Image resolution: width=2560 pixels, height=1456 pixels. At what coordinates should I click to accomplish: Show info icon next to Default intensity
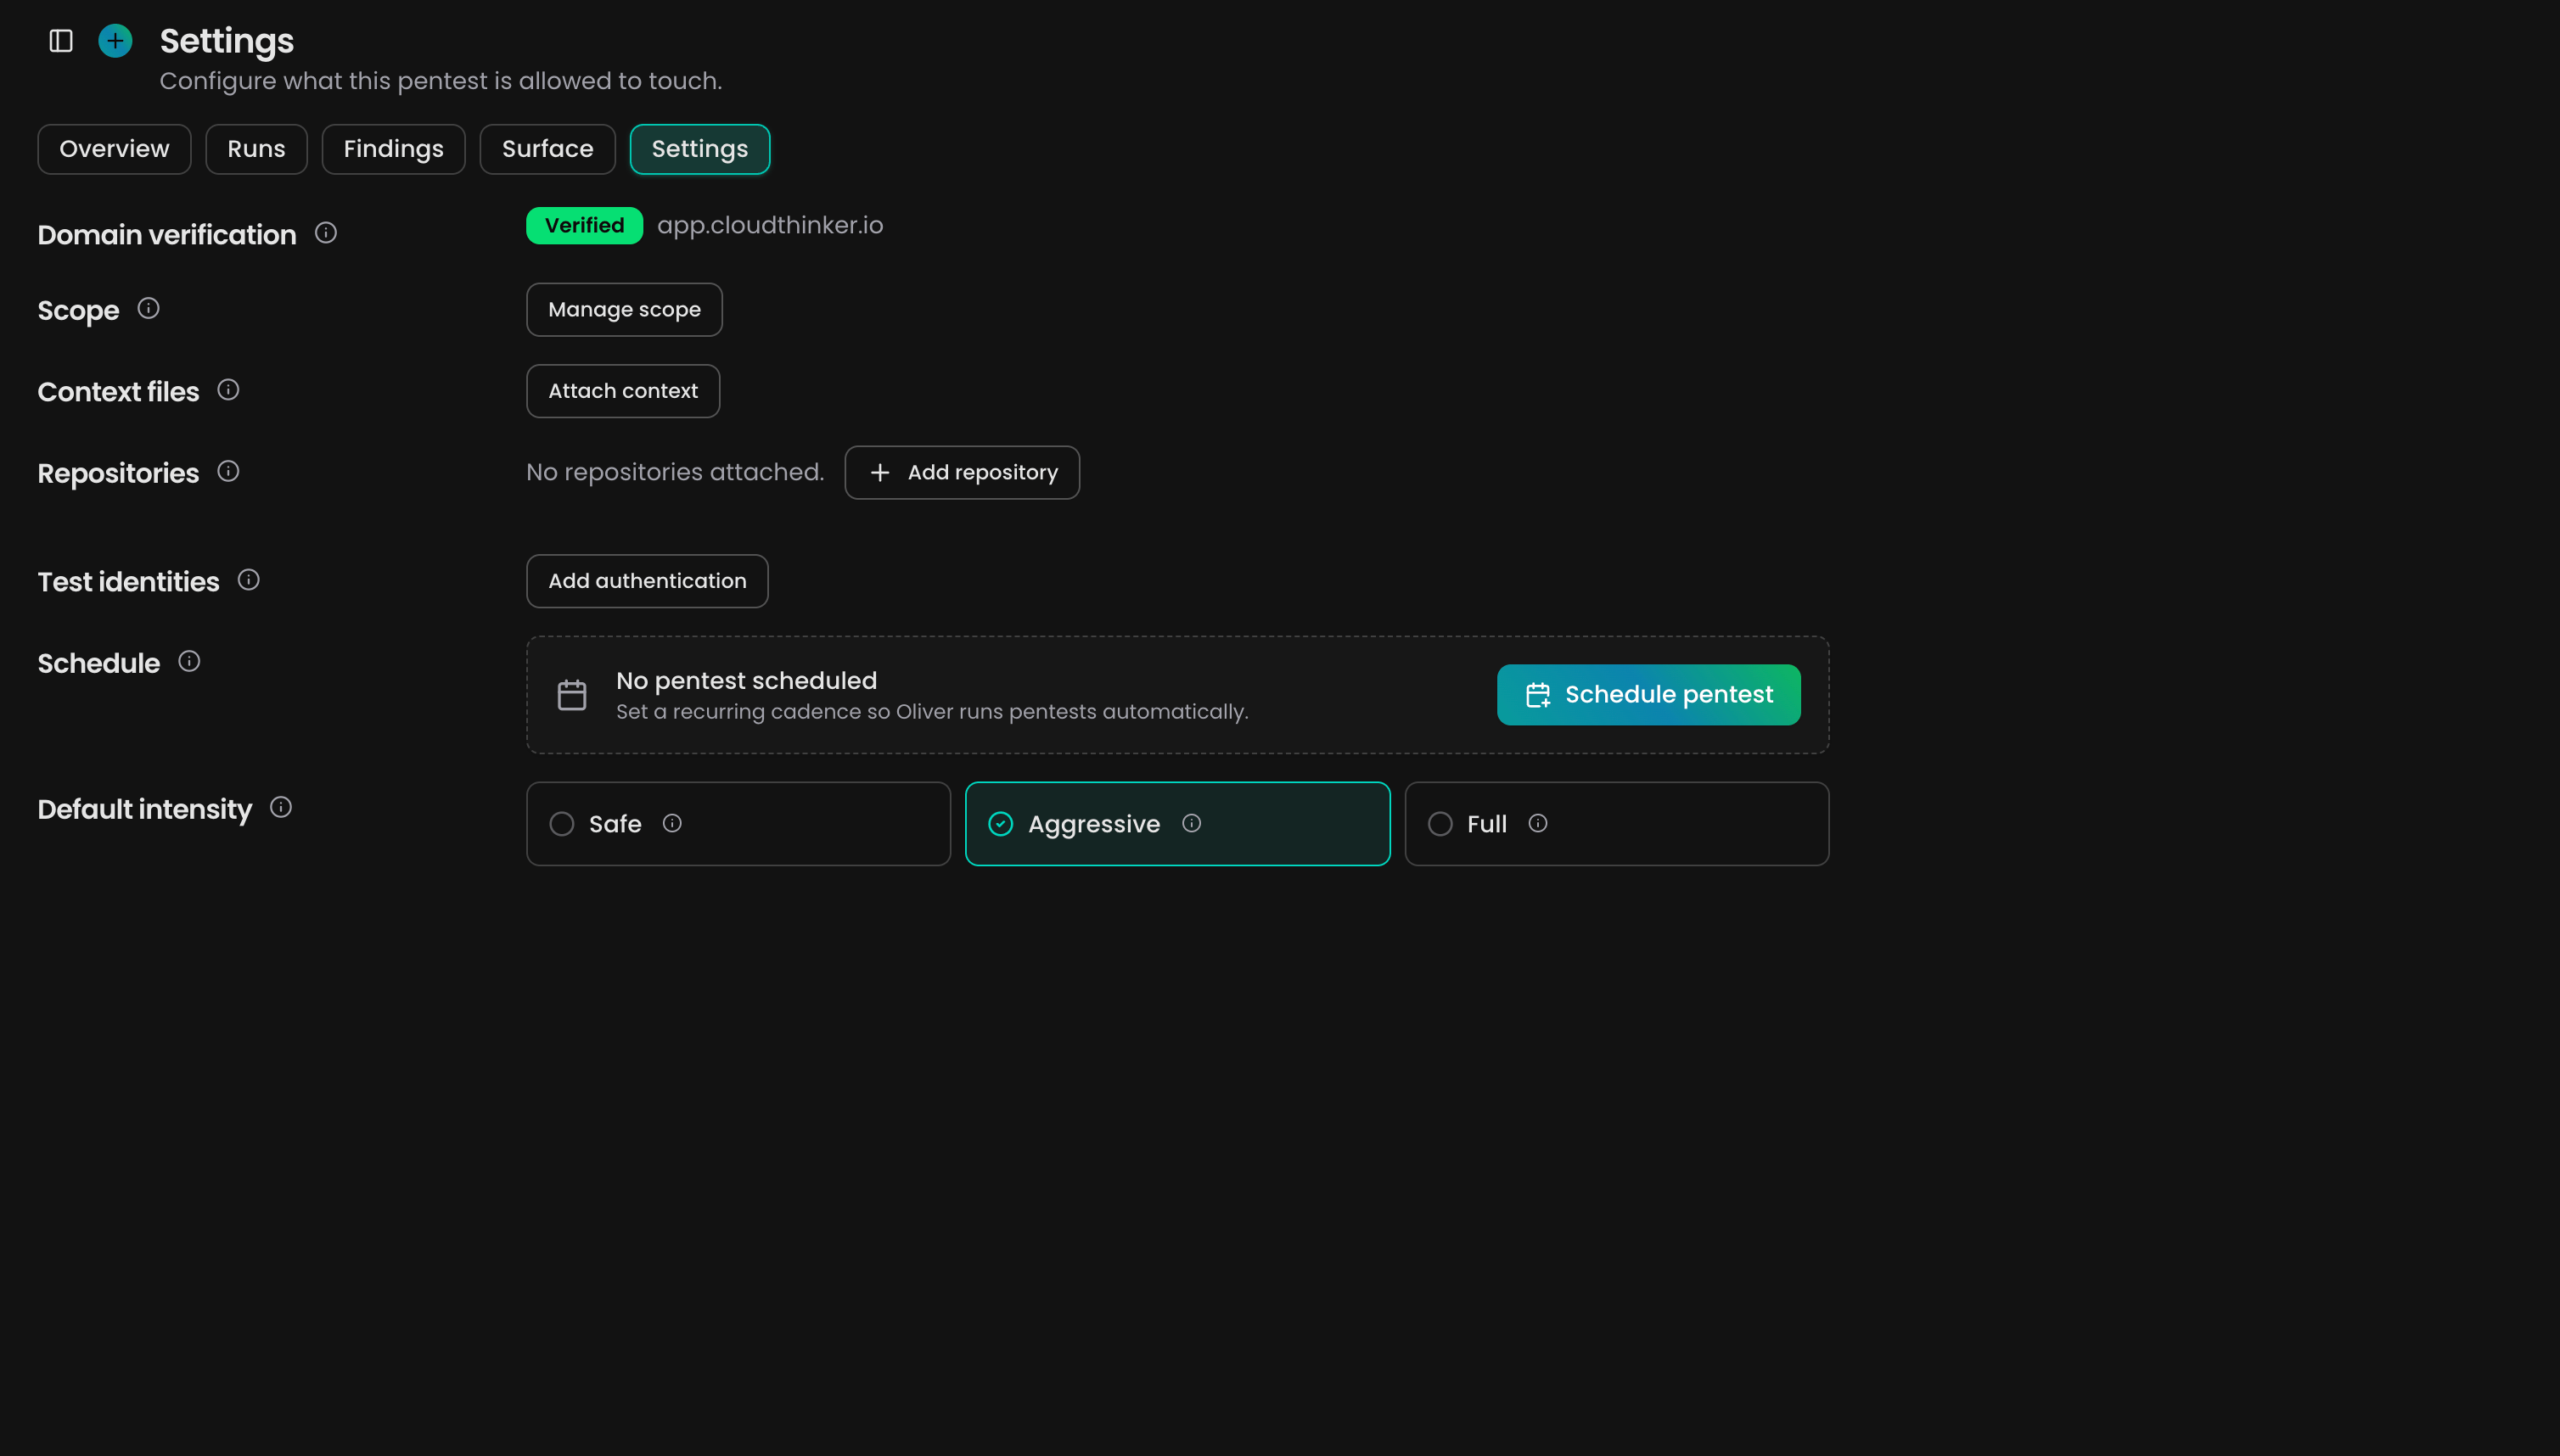point(281,808)
